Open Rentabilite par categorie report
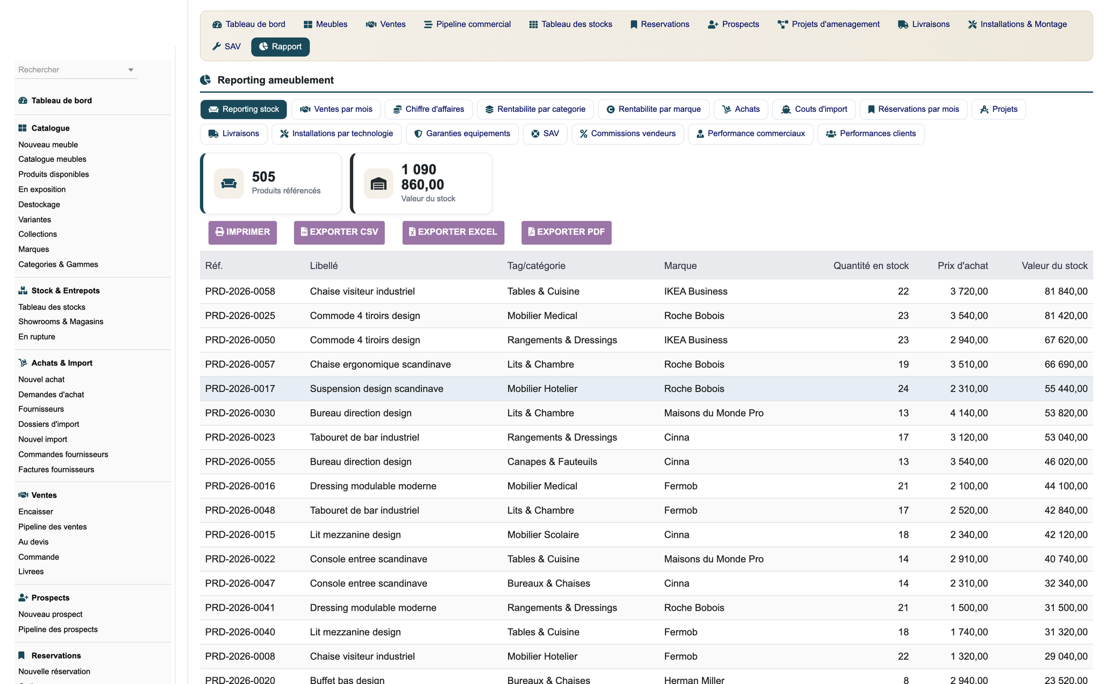 coord(535,110)
